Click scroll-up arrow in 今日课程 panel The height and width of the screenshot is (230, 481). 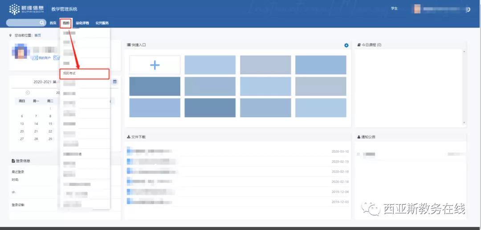tap(464, 51)
